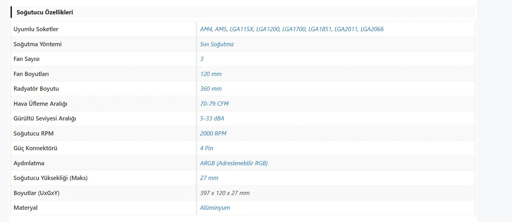Screen dimensions: 512x222
Task: Open the LGA1700 socket link
Action: 294,29
